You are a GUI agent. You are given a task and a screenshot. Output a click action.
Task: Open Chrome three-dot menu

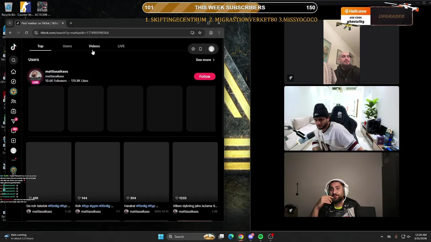219,33
